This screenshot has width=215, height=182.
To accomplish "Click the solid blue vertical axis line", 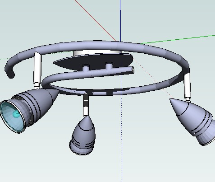I will [x=120, y=21].
